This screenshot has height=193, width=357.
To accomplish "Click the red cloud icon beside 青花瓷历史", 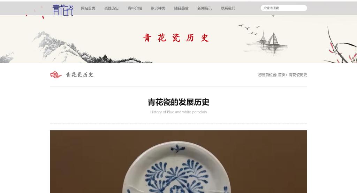I will (x=56, y=75).
